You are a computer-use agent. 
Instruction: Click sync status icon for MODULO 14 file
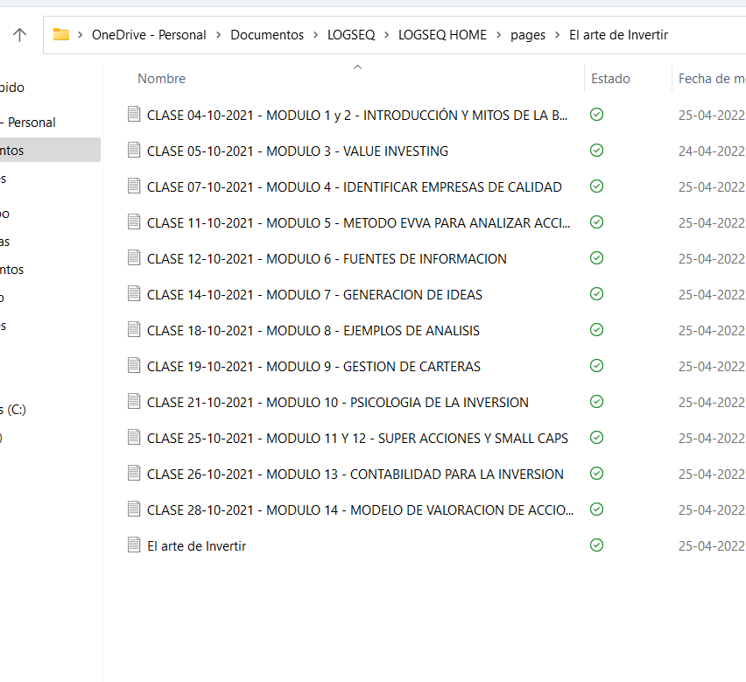[596, 510]
